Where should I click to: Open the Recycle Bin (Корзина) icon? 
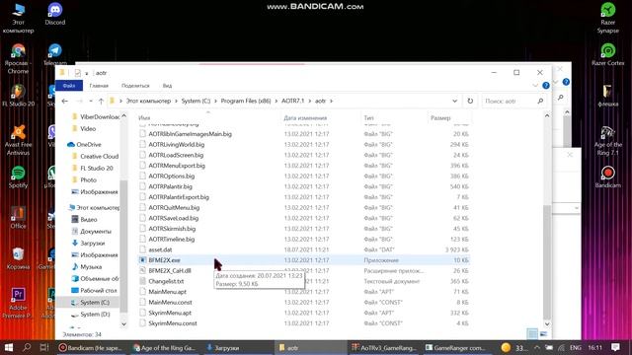coord(18,258)
